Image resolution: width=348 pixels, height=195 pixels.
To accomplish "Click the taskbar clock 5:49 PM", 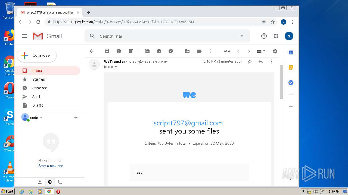I will tap(334, 191).
